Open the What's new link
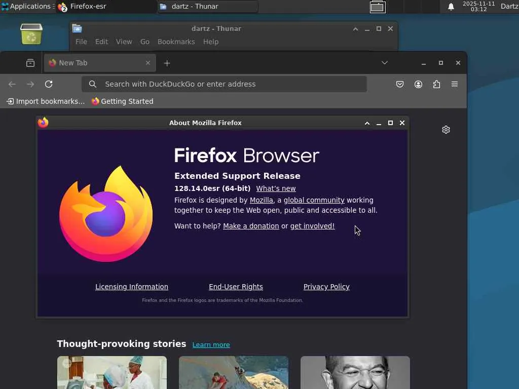Image resolution: width=519 pixels, height=389 pixels. [x=276, y=188]
